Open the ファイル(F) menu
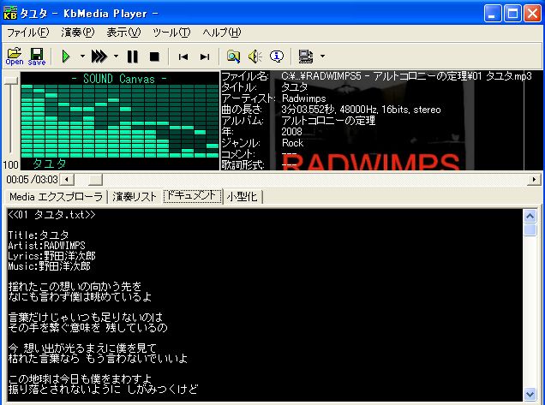The height and width of the screenshot is (405, 545). [x=28, y=33]
